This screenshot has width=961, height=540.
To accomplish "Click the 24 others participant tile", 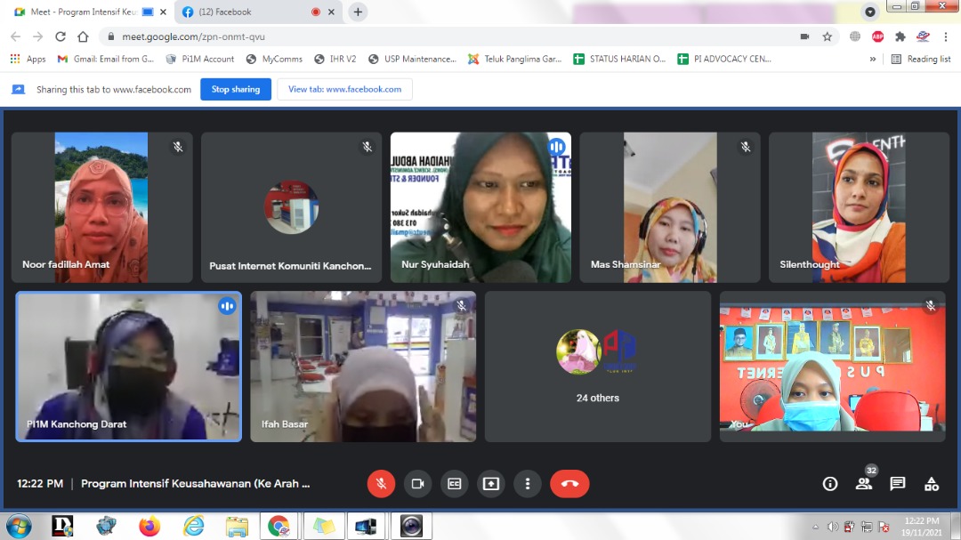I will click(597, 367).
